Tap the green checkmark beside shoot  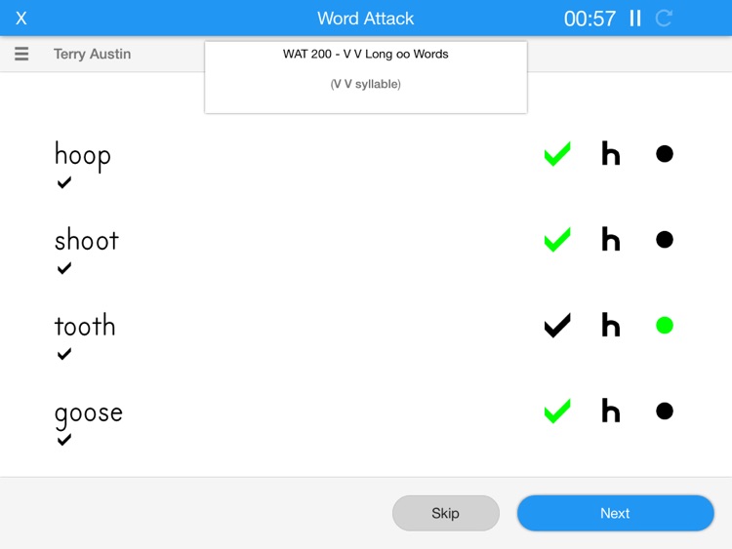tap(557, 240)
